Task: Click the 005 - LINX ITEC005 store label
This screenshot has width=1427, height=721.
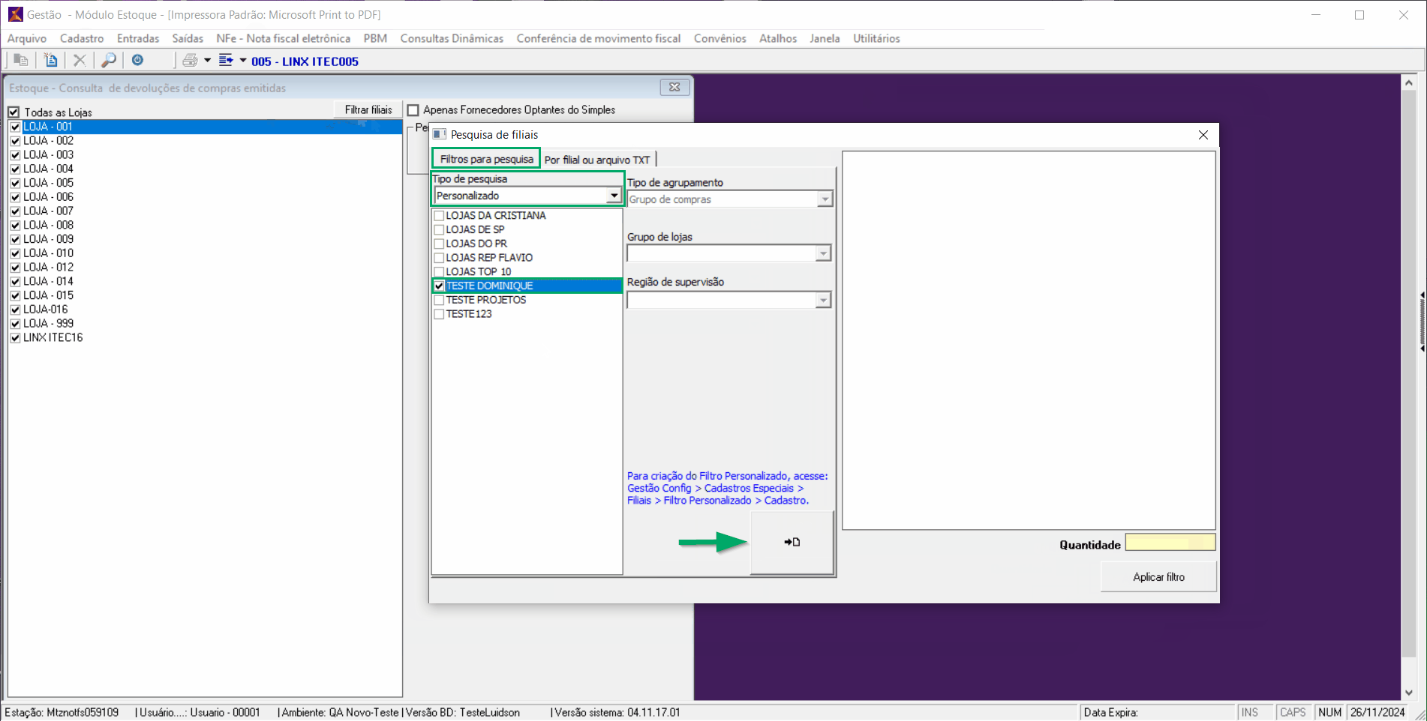Action: tap(305, 61)
